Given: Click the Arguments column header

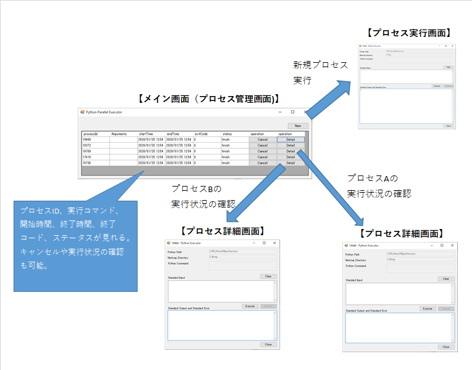Looking at the screenshot, I should 123,134.
